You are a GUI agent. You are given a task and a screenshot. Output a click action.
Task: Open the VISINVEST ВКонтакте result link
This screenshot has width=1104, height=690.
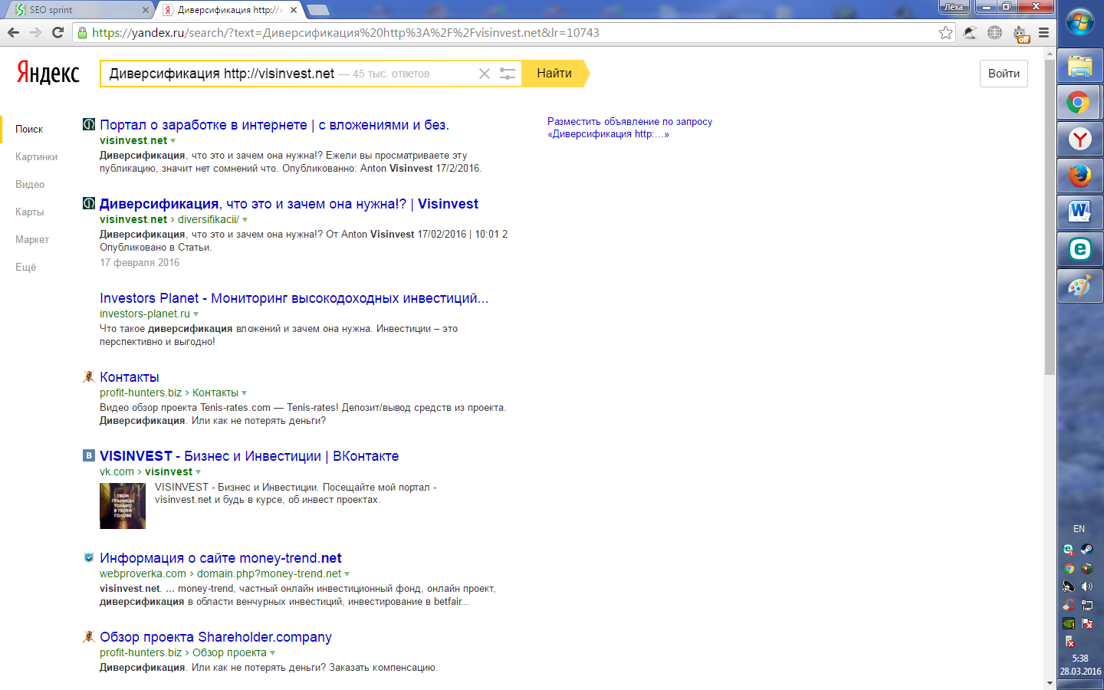coord(249,456)
